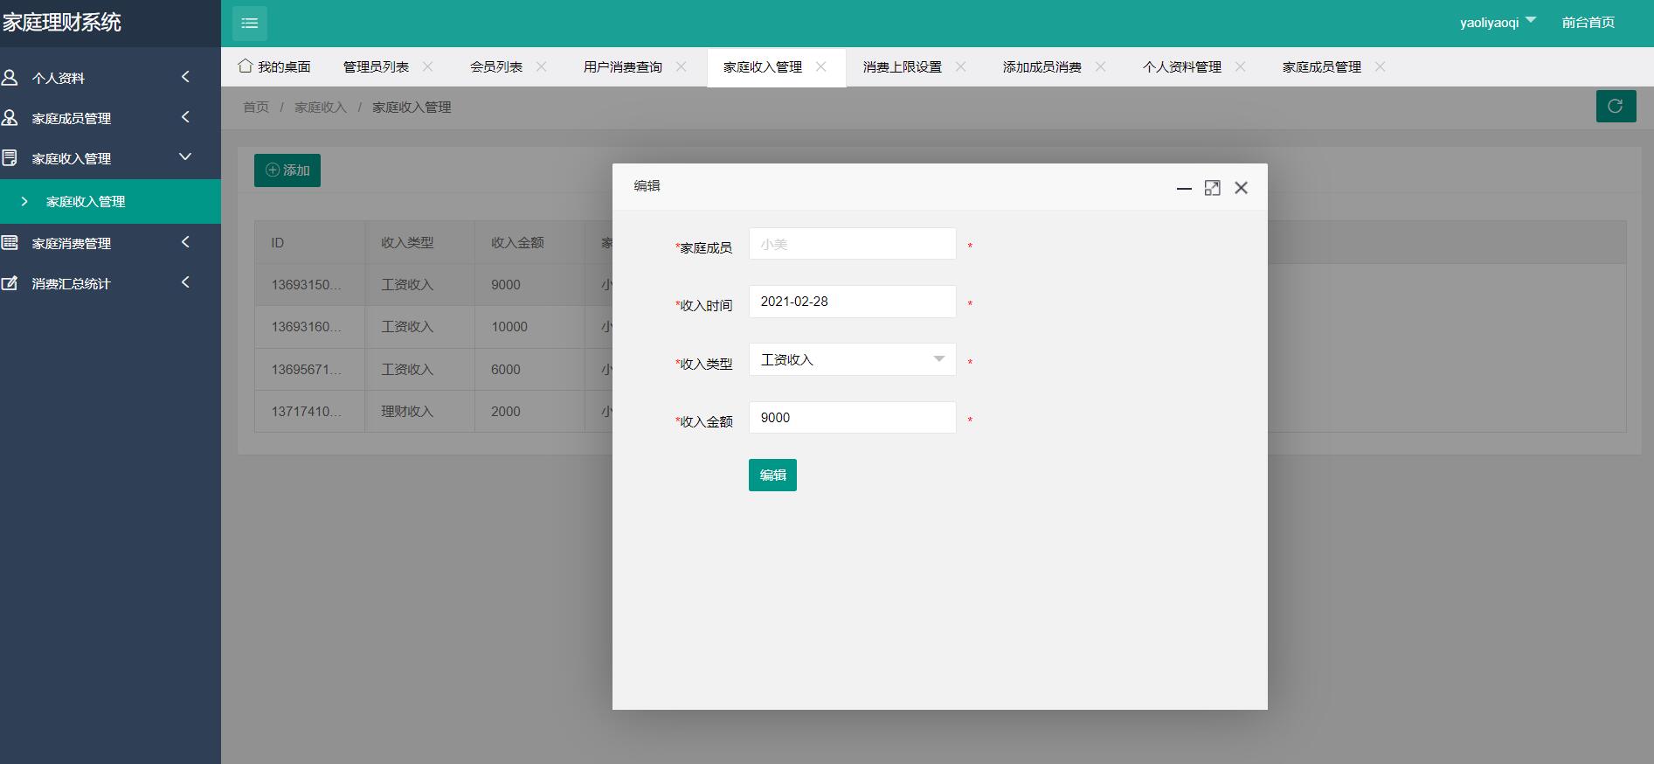The width and height of the screenshot is (1654, 764).
Task: Click the person icon beside 个人资料
Action: click(10, 78)
